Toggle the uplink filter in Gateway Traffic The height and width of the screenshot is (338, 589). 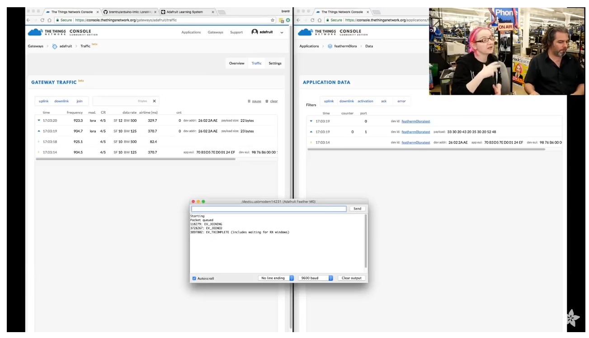44,102
